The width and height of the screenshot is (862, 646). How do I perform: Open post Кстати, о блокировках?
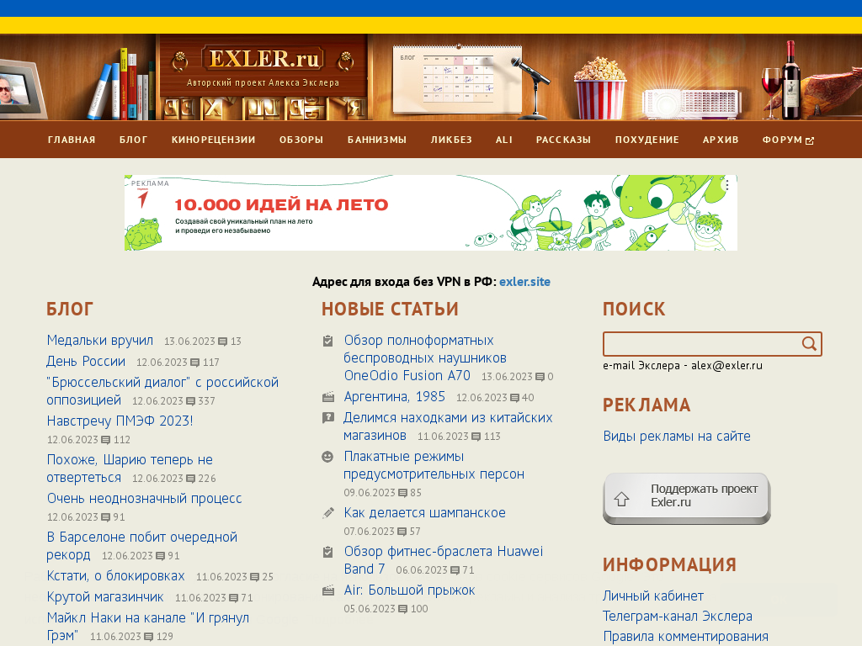click(115, 575)
